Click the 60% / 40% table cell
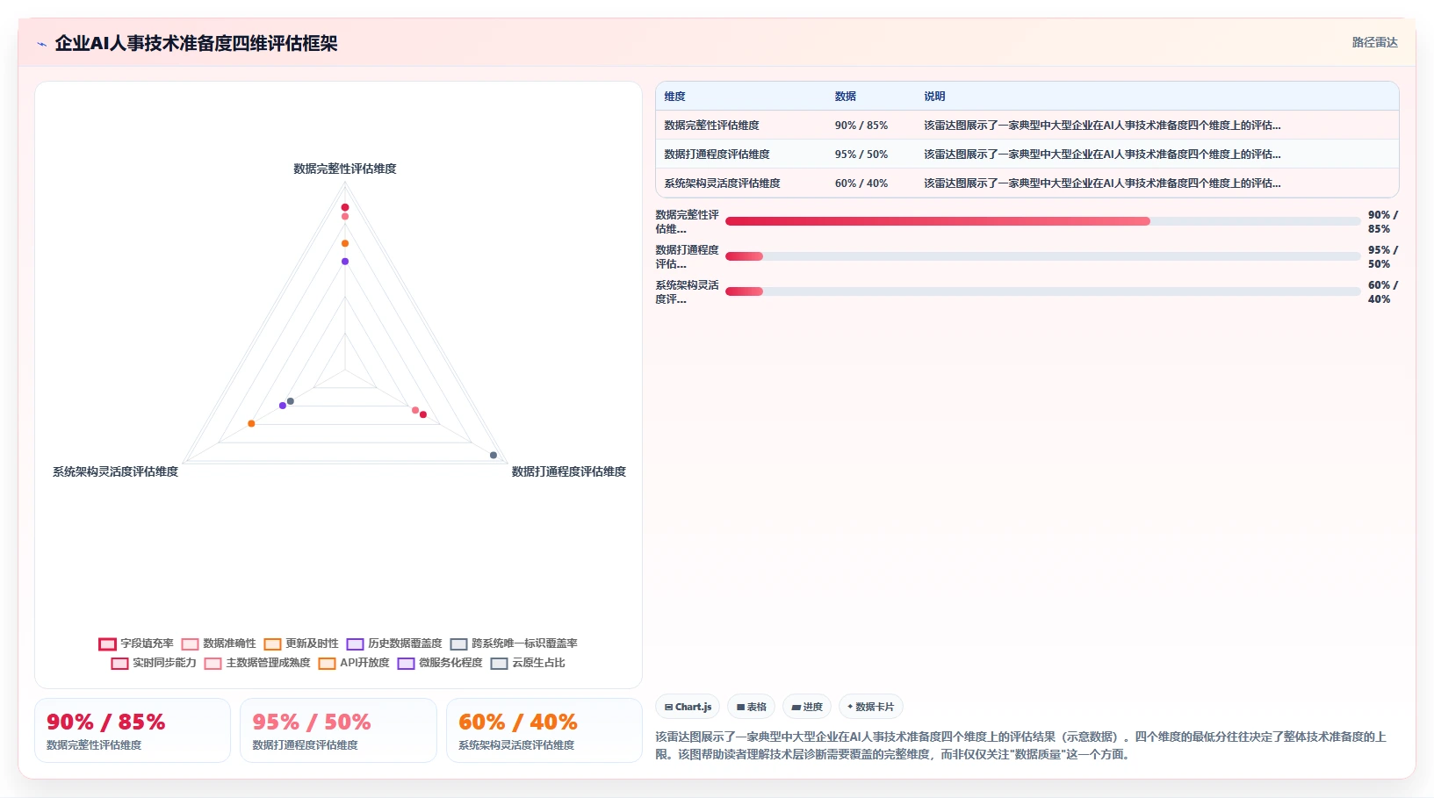The width and height of the screenshot is (1434, 798). tap(861, 183)
